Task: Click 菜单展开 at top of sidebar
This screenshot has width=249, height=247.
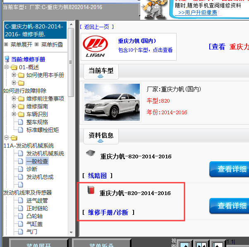Action: [x=21, y=45]
